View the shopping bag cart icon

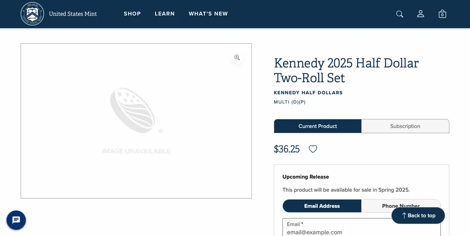coord(442,14)
